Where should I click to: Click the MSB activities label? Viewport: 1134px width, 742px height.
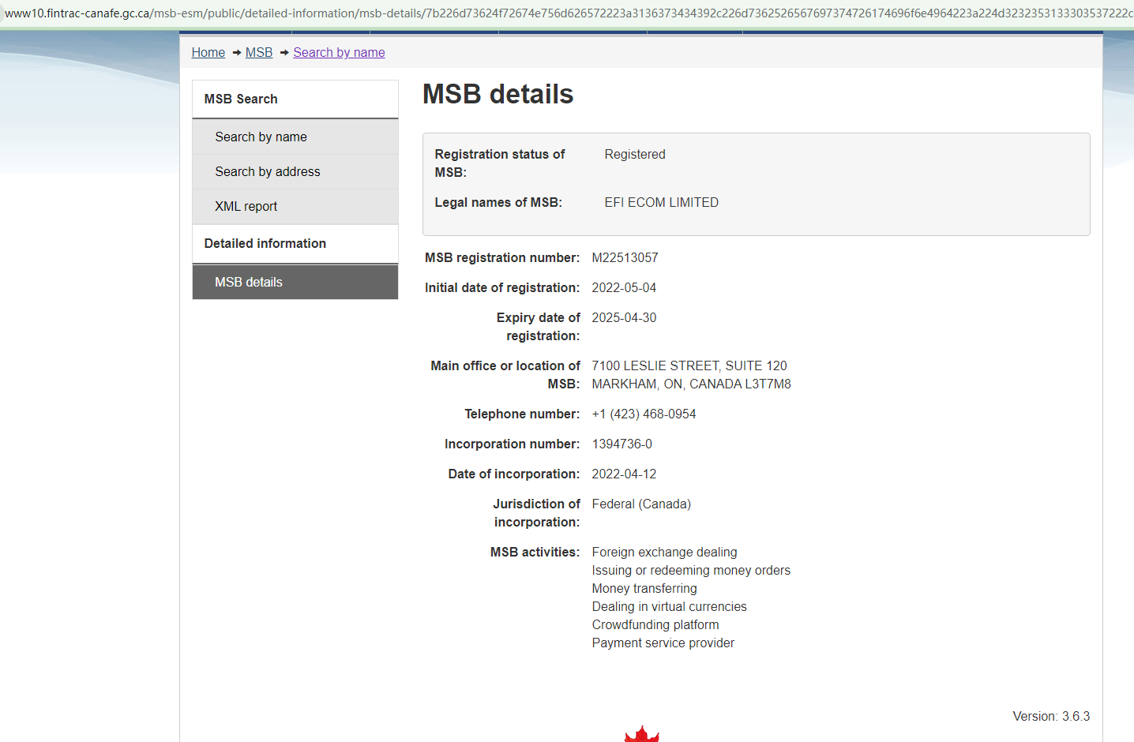[x=535, y=552]
